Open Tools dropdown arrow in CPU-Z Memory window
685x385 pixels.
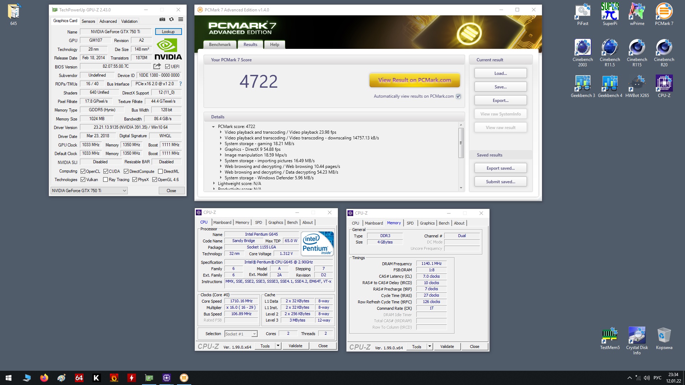tap(430, 346)
